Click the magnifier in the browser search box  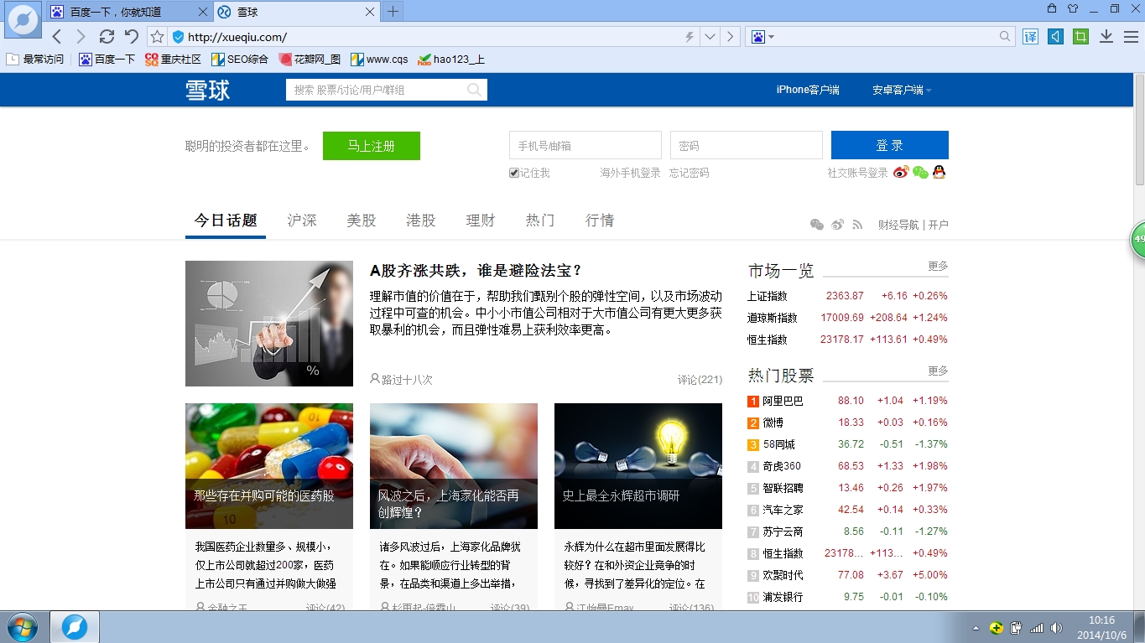(1005, 37)
